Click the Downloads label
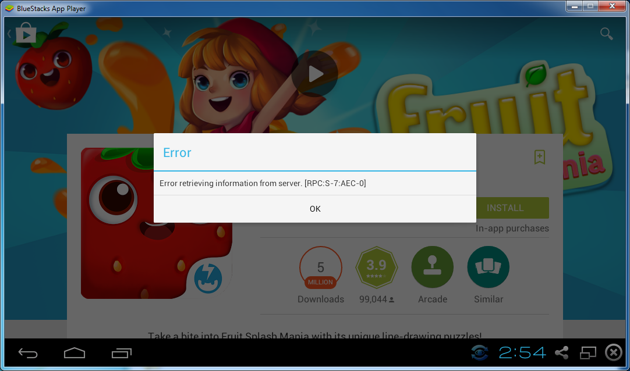 (x=321, y=299)
